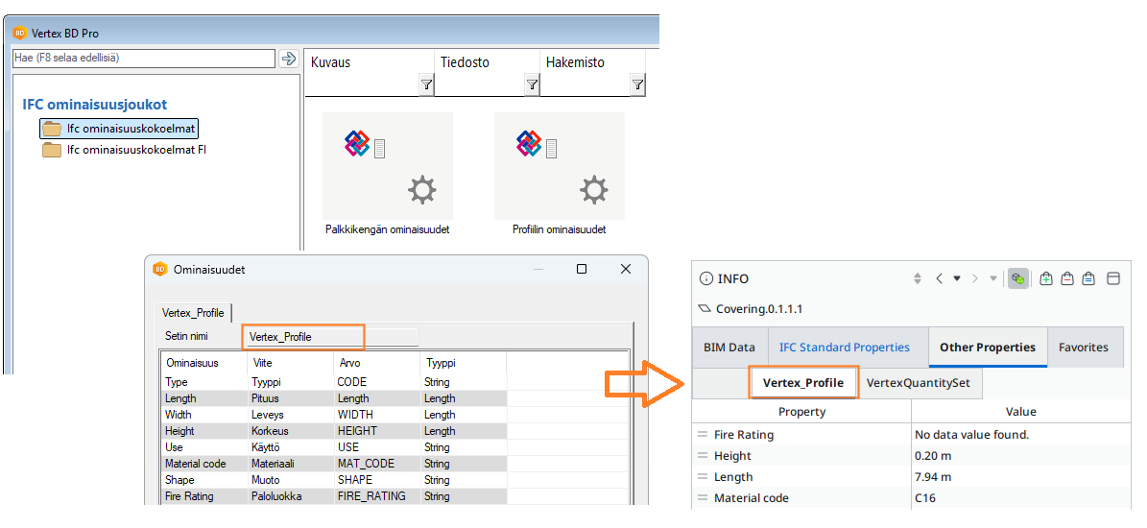
Task: Click the Length row drag handle in INFO
Action: pos(703,477)
